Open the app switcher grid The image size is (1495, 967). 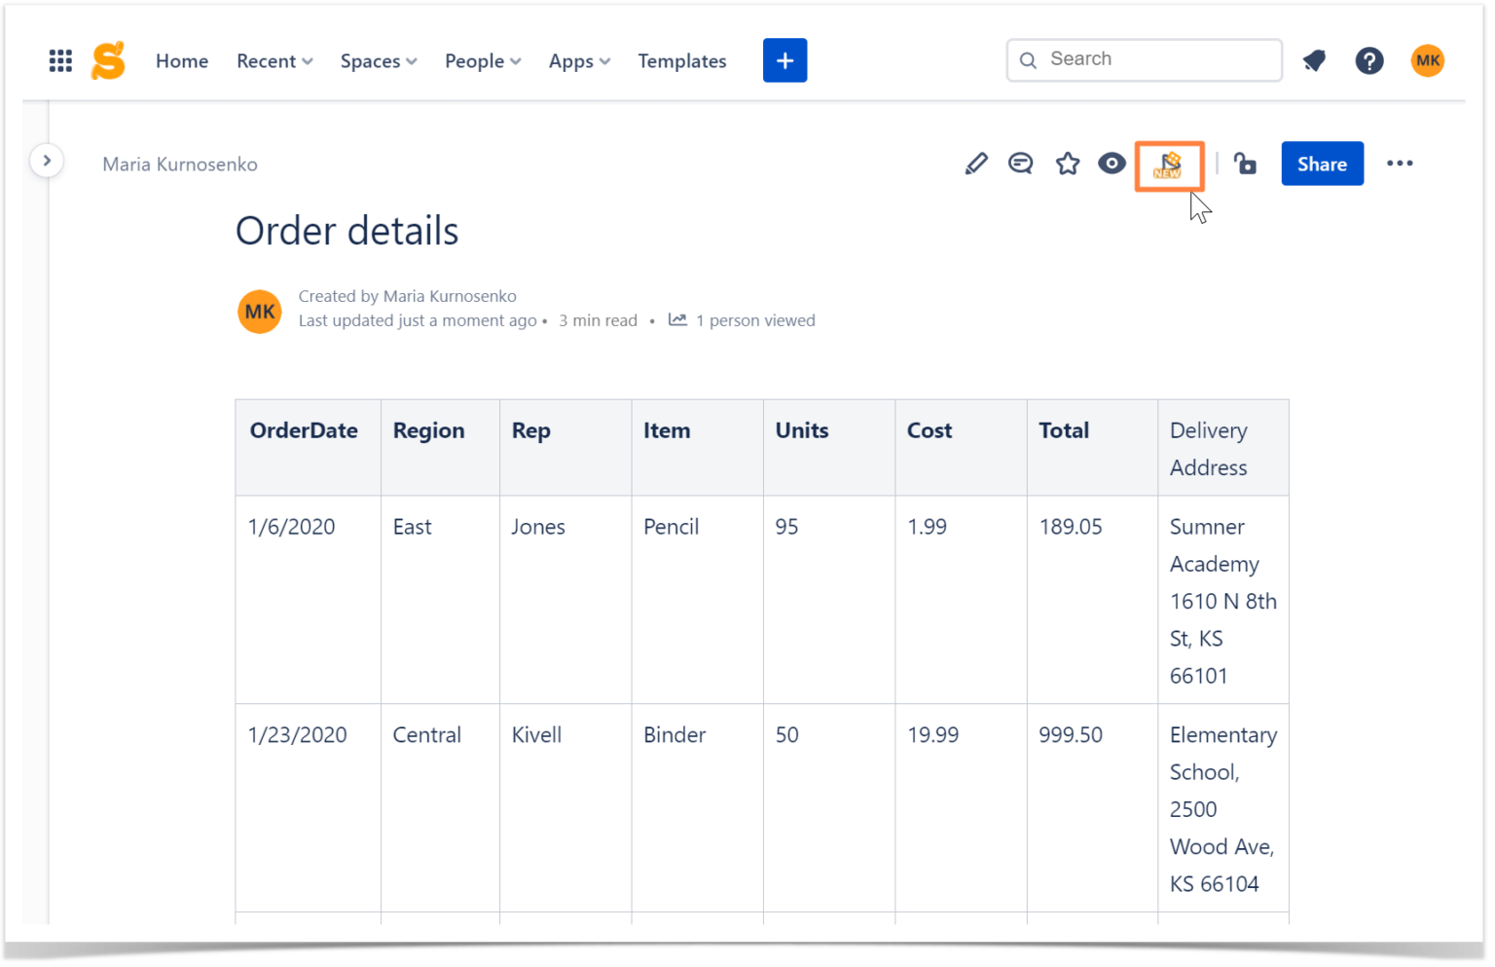coord(60,60)
